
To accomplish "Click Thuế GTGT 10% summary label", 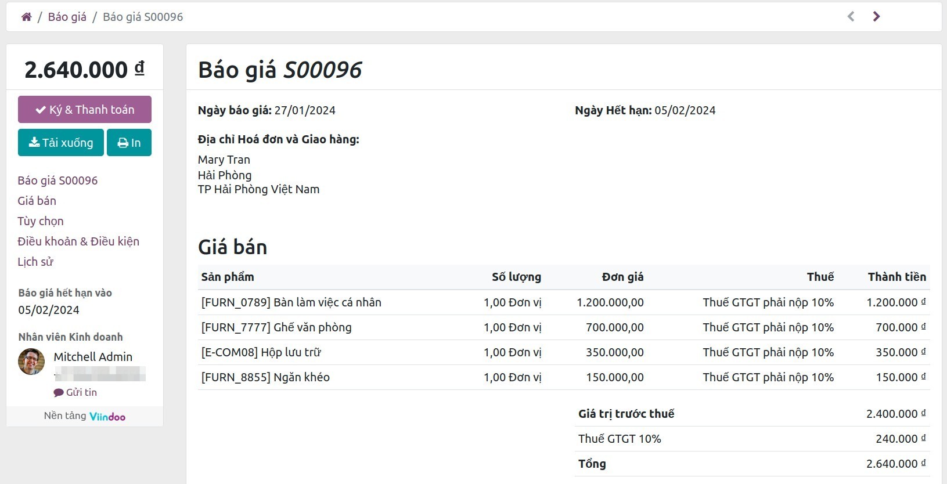I will click(x=620, y=439).
